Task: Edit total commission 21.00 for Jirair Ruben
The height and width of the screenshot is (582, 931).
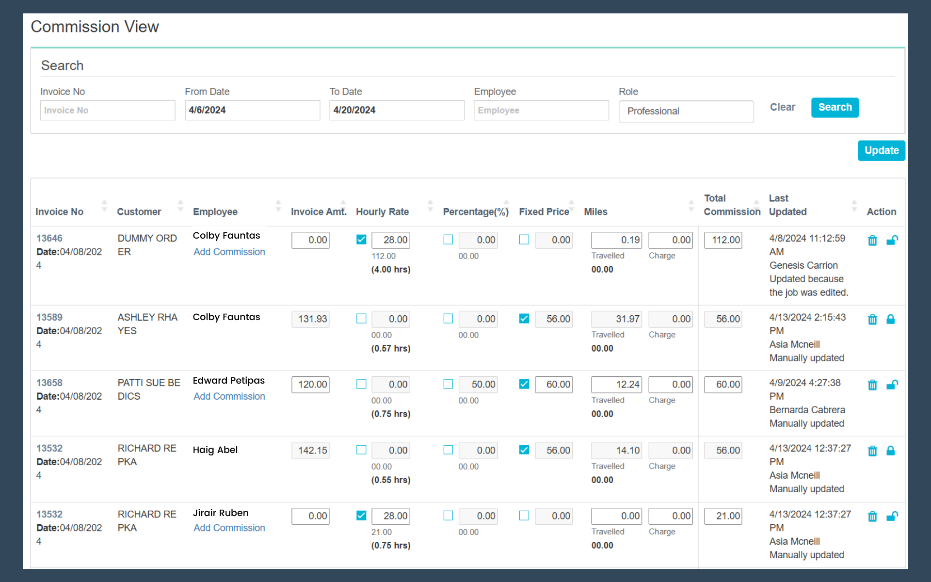Action: click(723, 516)
